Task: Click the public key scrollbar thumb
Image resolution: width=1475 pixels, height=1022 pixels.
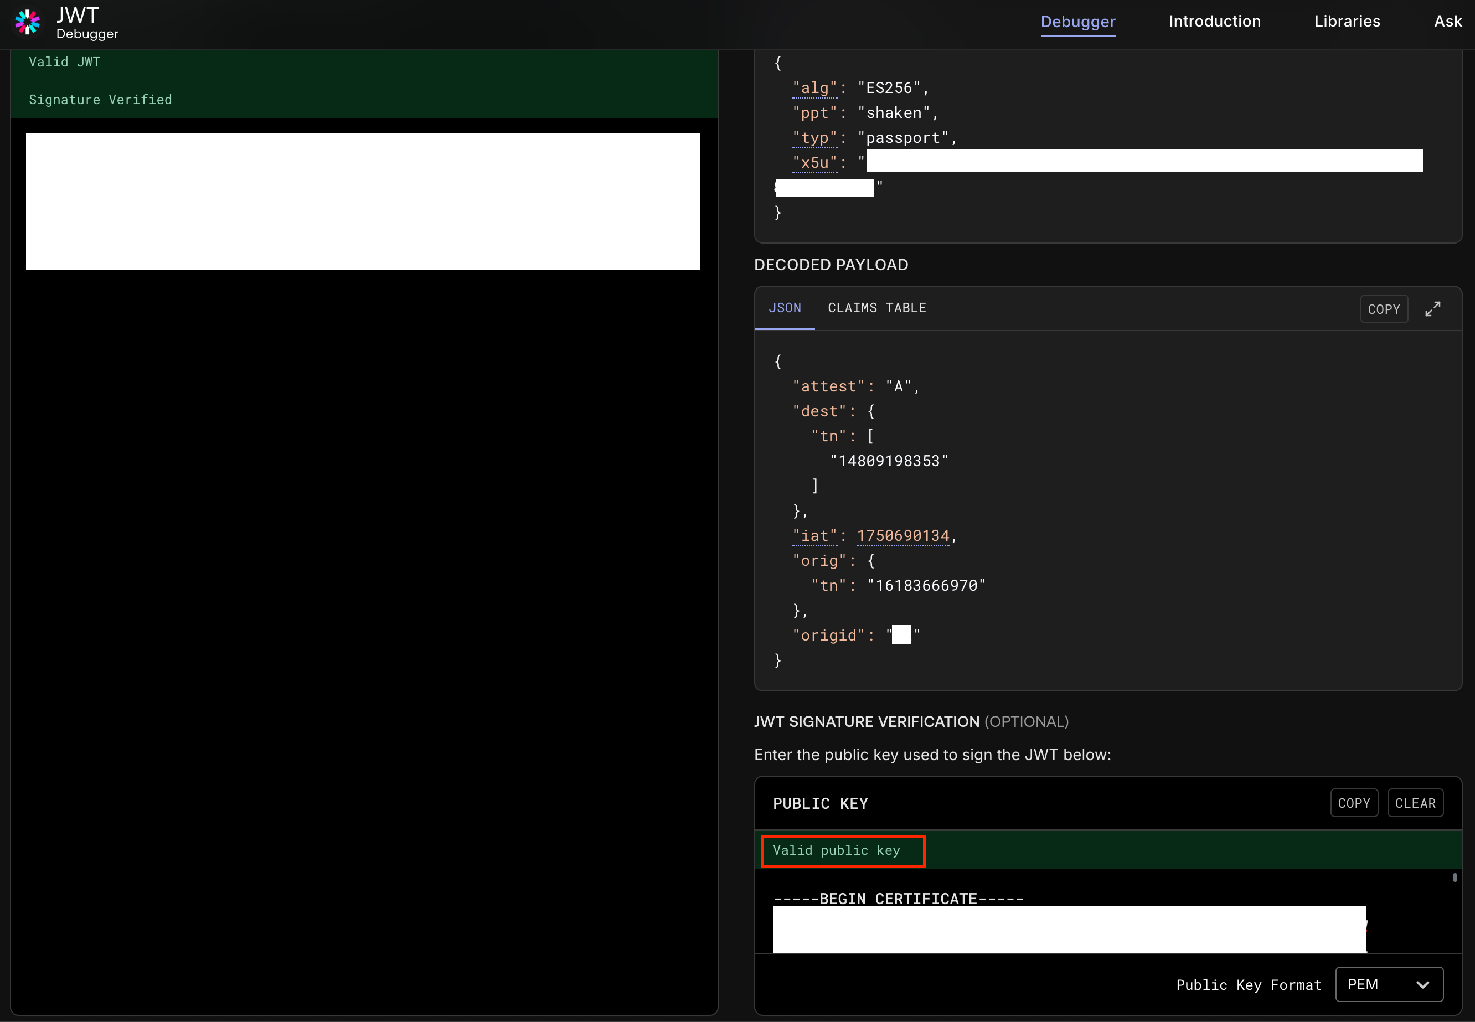Action: point(1454,878)
